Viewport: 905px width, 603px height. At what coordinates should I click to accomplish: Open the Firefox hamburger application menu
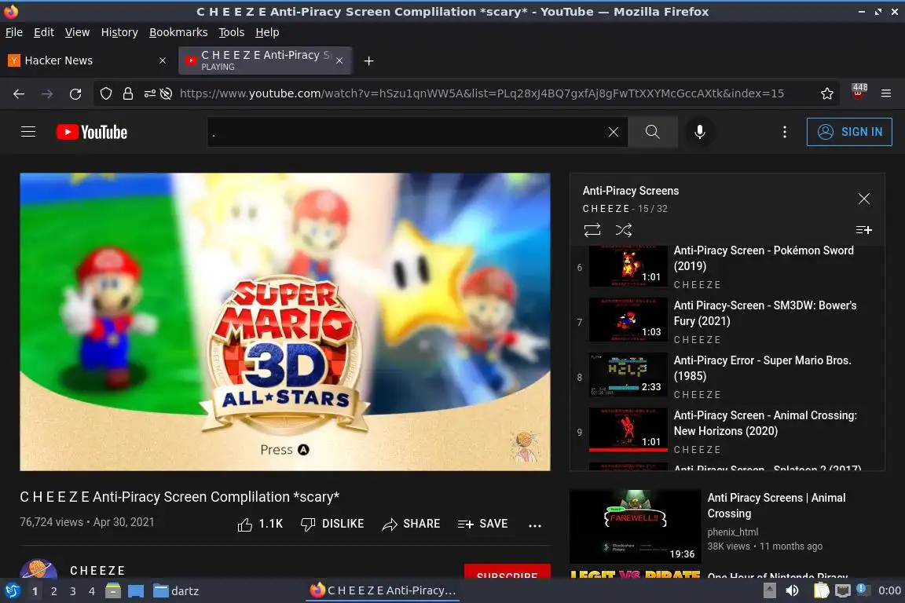pyautogui.click(x=886, y=93)
